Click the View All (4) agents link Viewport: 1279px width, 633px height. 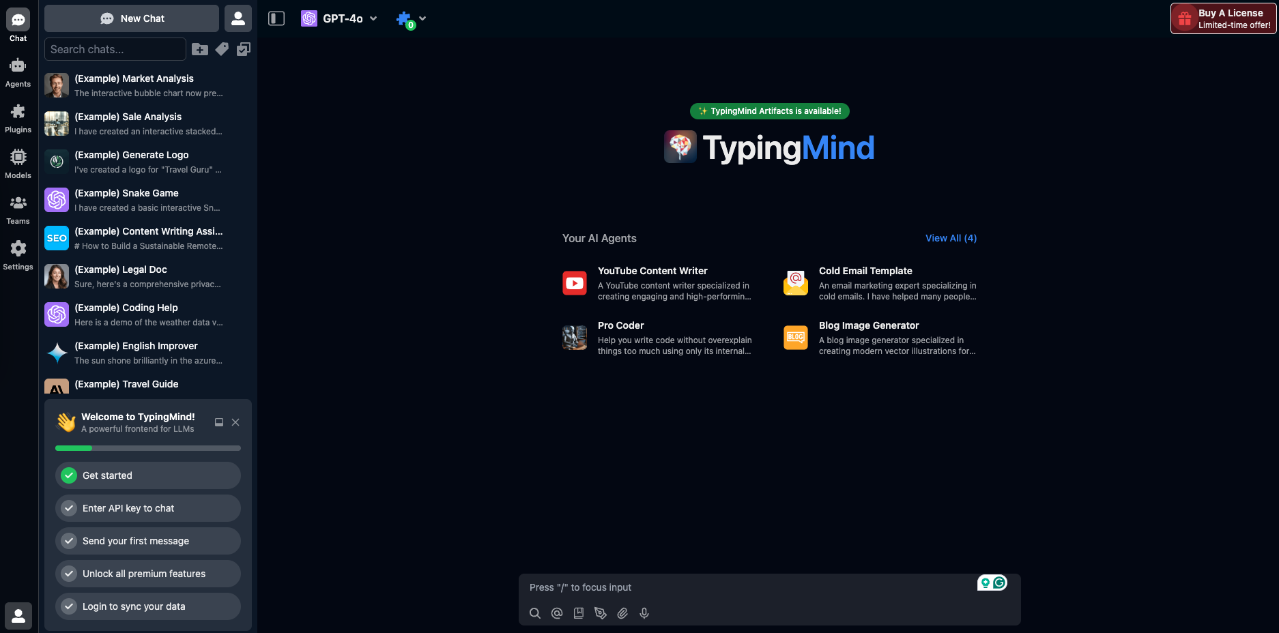click(951, 238)
